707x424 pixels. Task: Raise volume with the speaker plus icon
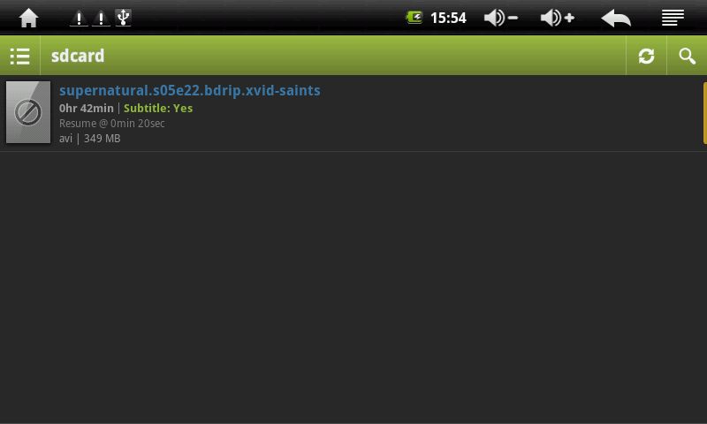(558, 18)
